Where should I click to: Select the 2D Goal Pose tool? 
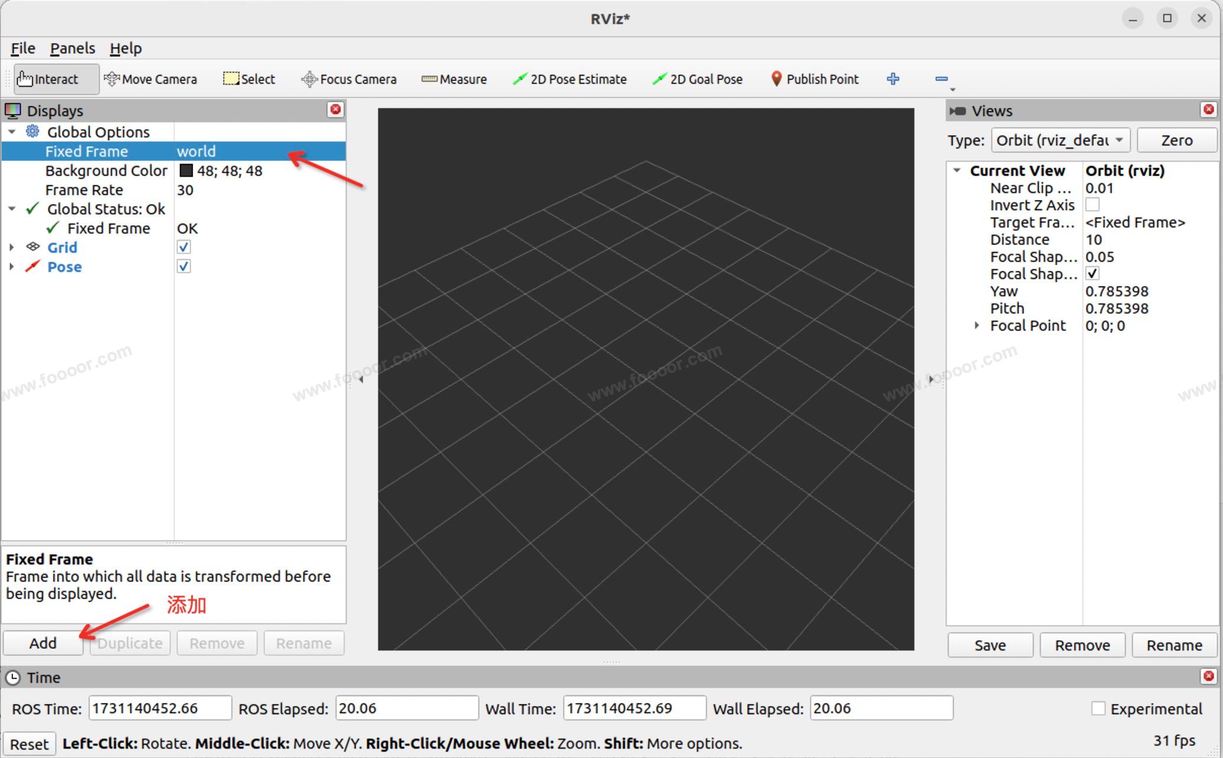pos(698,79)
